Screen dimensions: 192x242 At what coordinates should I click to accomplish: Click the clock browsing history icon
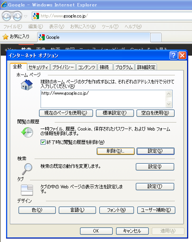pyautogui.click(x=27, y=132)
